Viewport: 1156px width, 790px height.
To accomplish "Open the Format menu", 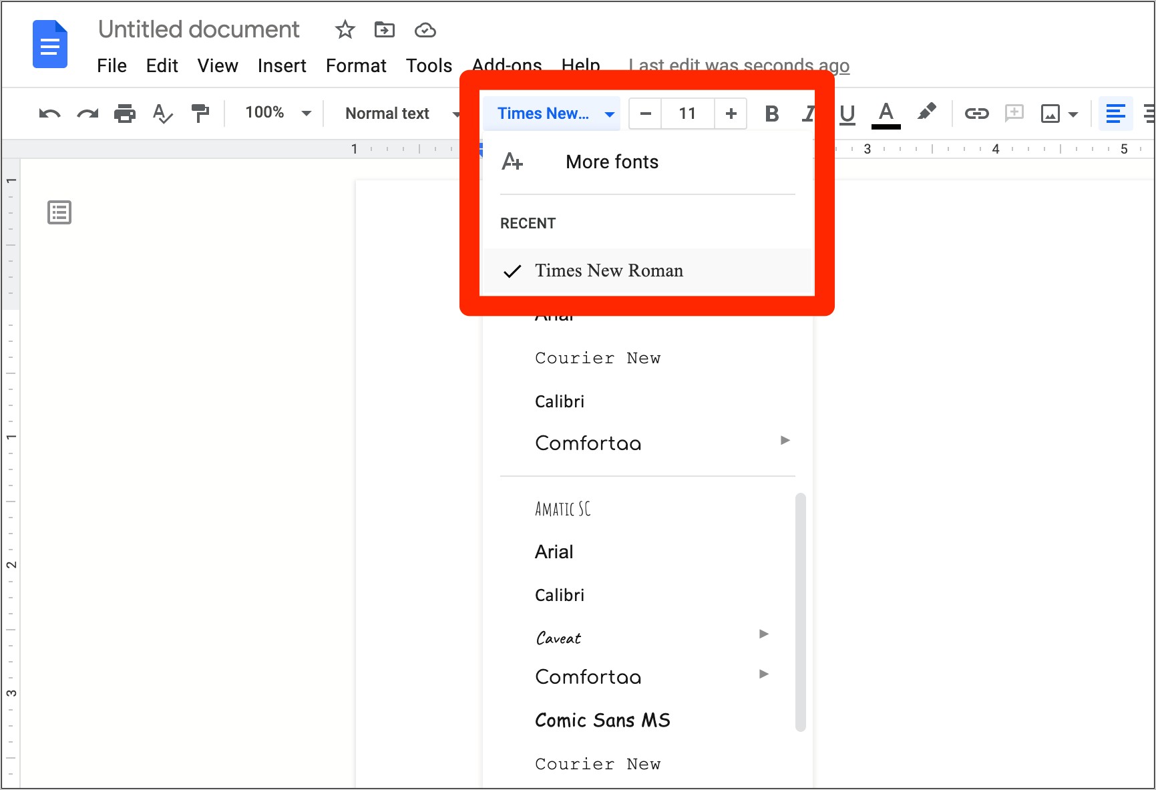I will pyautogui.click(x=356, y=65).
